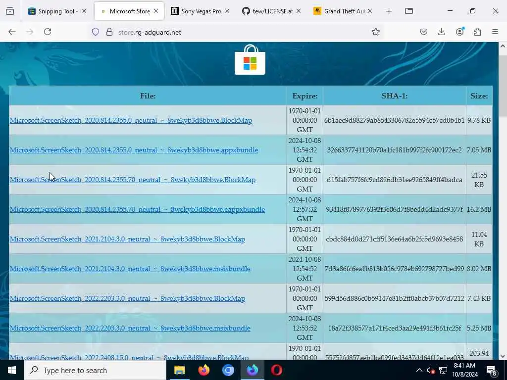Close the Microsoft Store tab
The width and height of the screenshot is (507, 380).
[156, 11]
